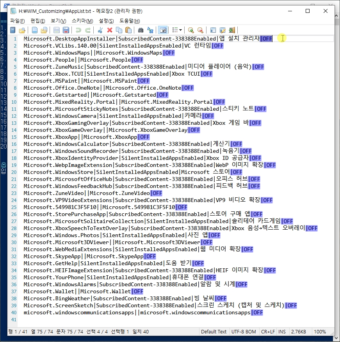Click the Save As red floppy icon
340x342 pixels.
click(66, 30)
